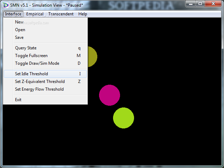The image size is (224, 168).
Task: Choose Exit from the Interface menu
Action: pyautogui.click(x=45, y=100)
